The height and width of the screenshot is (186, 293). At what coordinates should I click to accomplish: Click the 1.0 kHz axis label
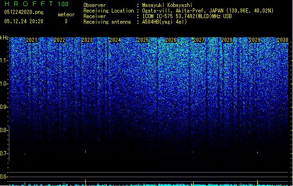pyautogui.click(x=3, y=84)
